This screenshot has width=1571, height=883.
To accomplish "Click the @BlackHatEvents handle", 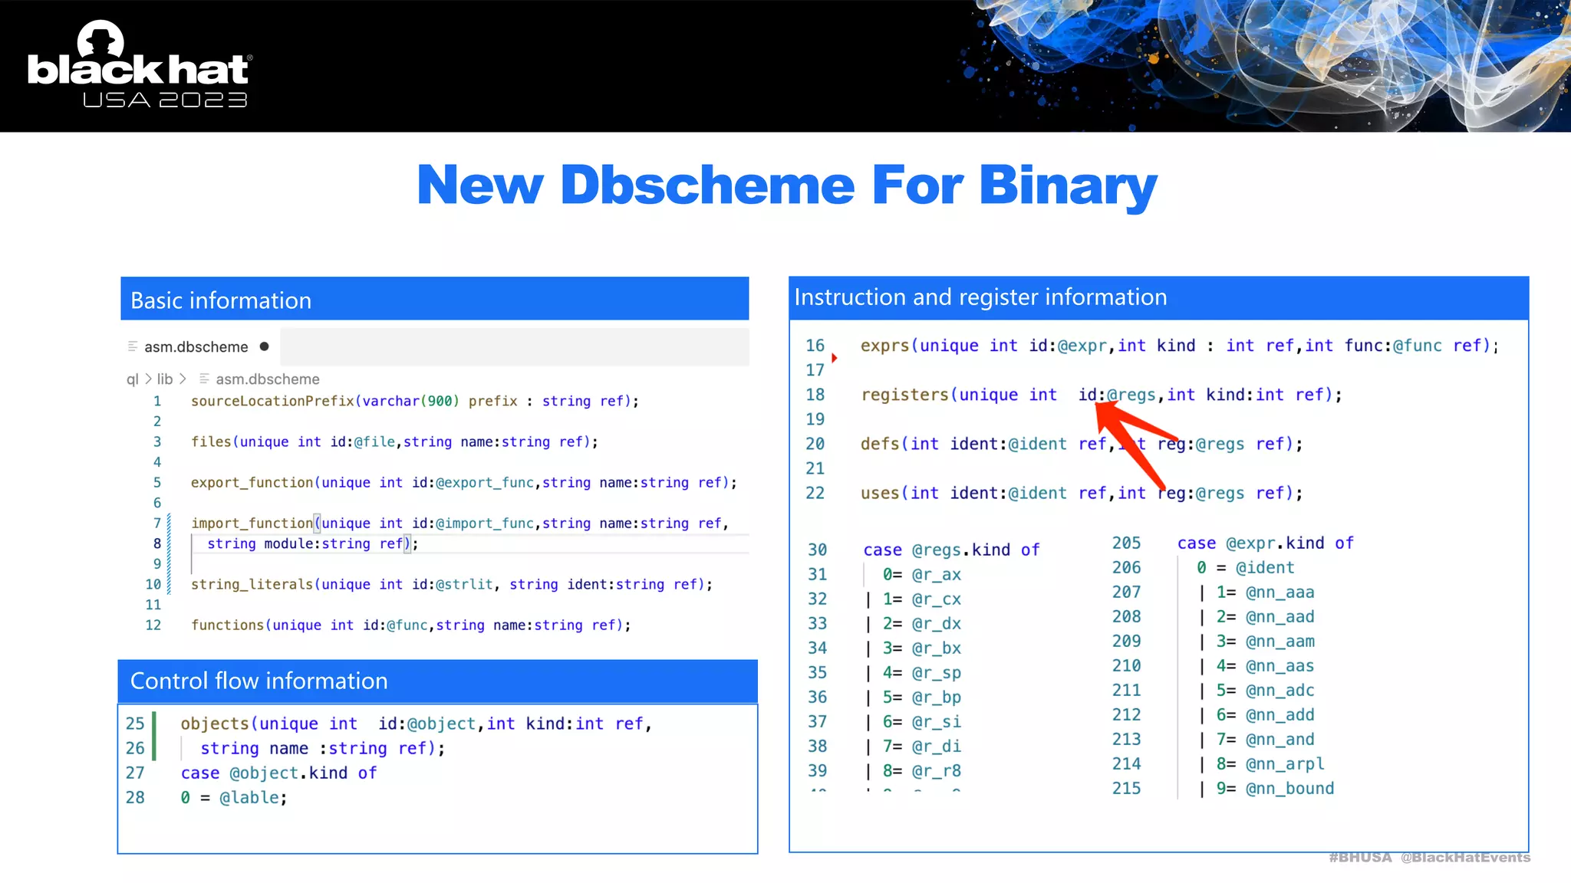I will [x=1465, y=857].
